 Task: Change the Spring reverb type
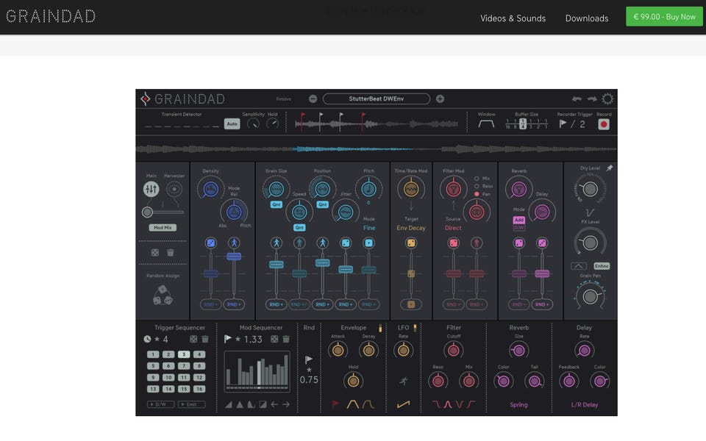[x=518, y=405]
